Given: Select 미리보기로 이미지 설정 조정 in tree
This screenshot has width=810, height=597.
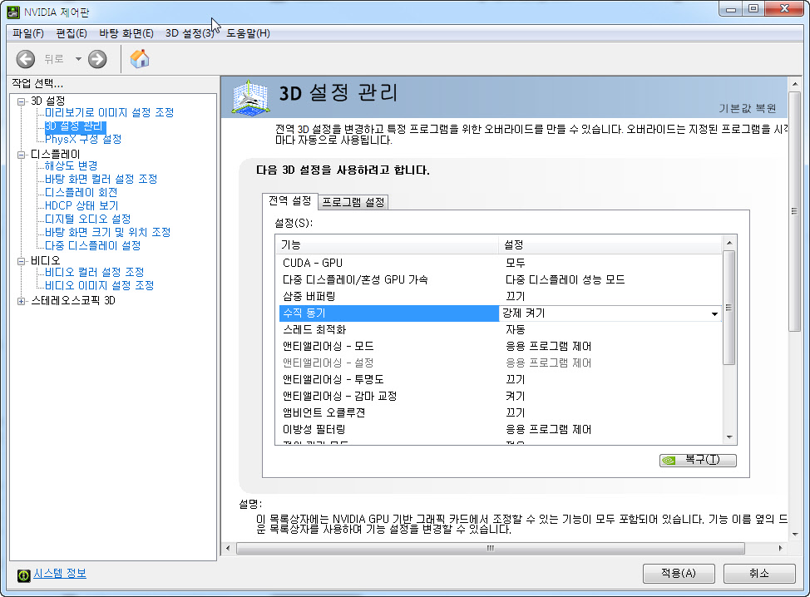Looking at the screenshot, I should [109, 112].
